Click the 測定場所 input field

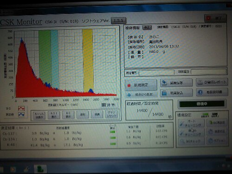click(156, 73)
